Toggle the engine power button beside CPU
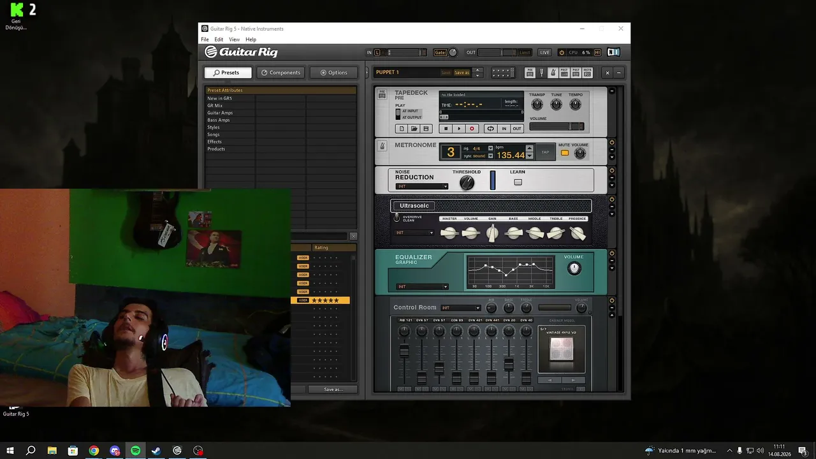The width and height of the screenshot is (816, 459). (x=562, y=52)
